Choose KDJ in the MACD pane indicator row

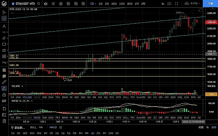[106, 118]
